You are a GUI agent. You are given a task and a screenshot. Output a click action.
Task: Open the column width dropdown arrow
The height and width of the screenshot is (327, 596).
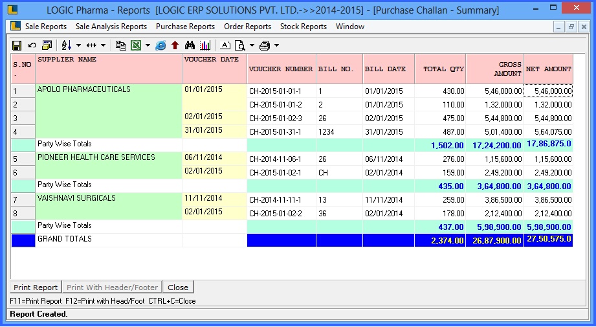point(103,45)
